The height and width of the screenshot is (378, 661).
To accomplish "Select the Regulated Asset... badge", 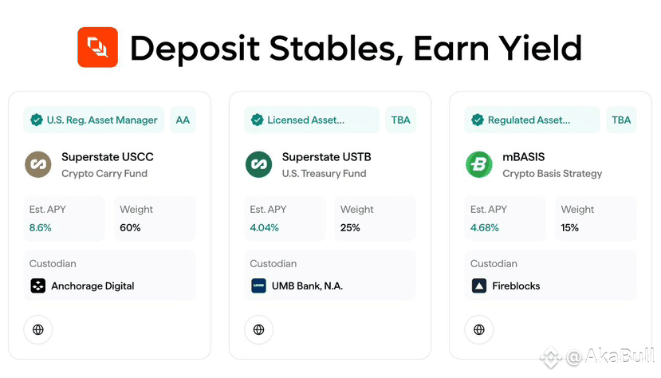I will click(x=532, y=120).
